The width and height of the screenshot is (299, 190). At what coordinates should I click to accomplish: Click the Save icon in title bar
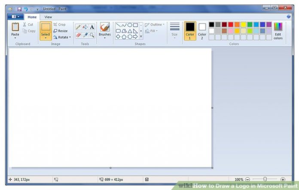coord(19,9)
